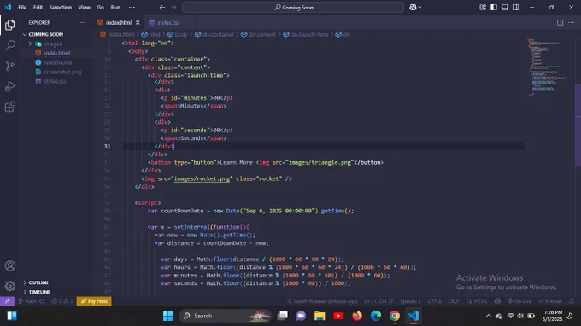The image size is (581, 326).
Task: Open Explorer Views and More Actions ellipsis
Action: click(x=83, y=22)
